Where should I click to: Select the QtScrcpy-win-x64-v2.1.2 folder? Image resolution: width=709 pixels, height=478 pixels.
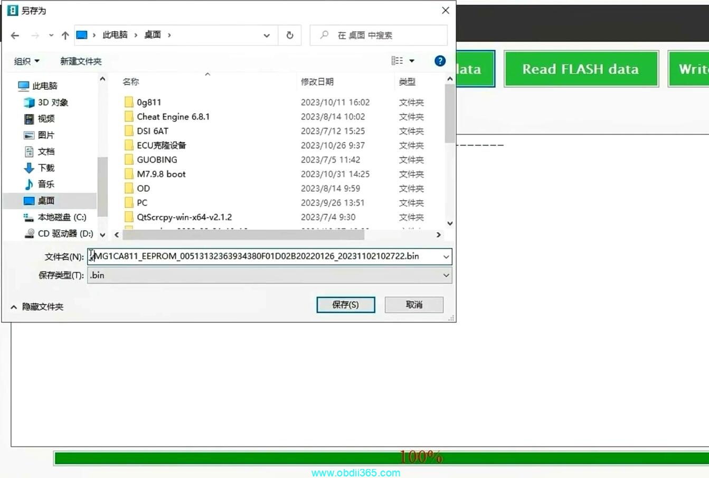coord(178,217)
